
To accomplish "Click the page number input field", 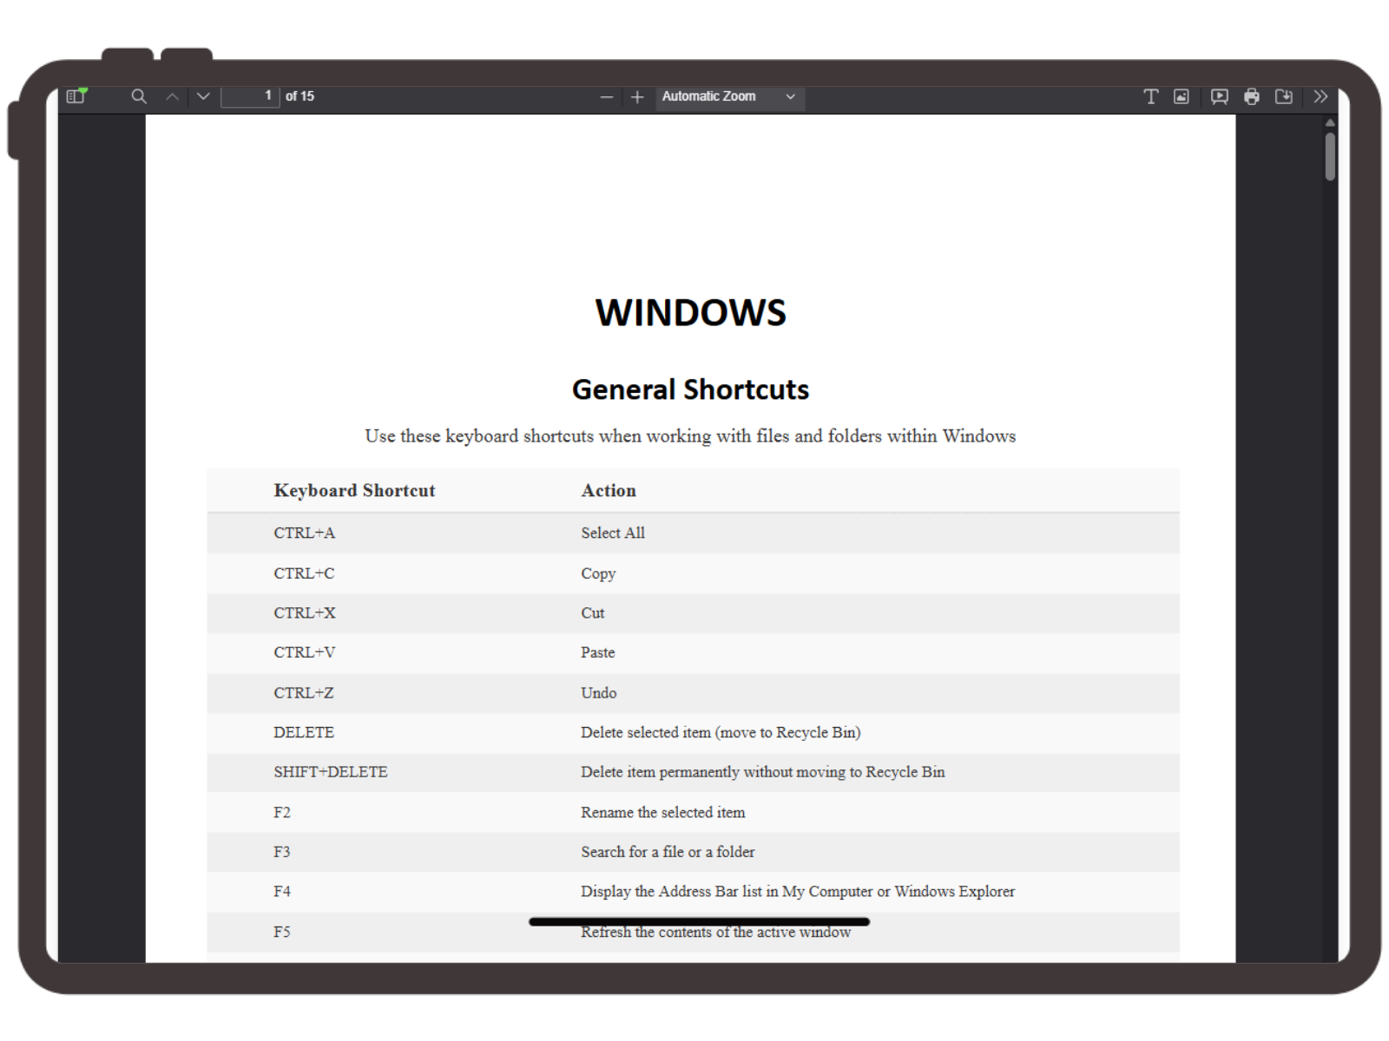I will click(x=251, y=96).
